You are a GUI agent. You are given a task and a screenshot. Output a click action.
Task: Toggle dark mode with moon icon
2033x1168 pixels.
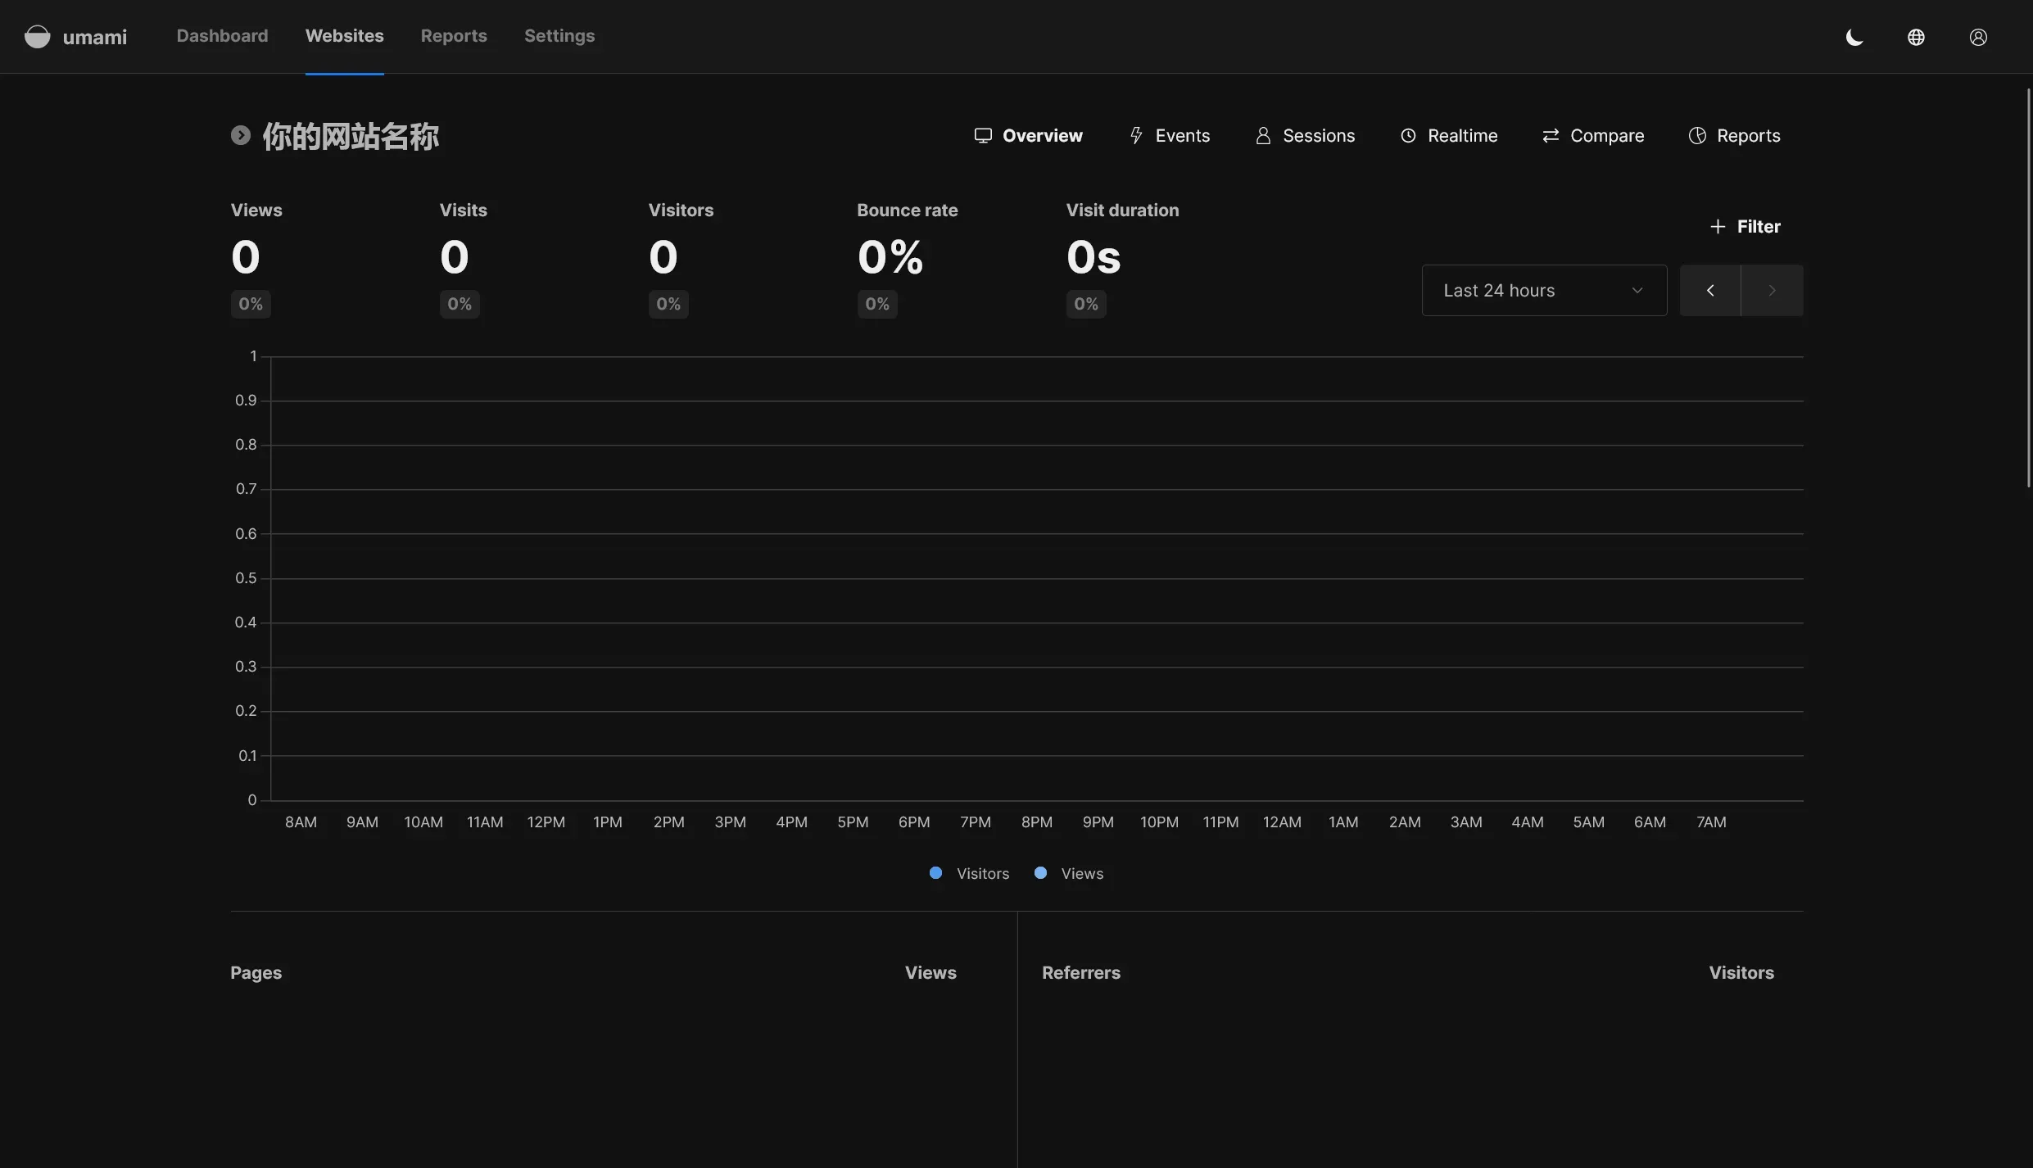tap(1854, 37)
